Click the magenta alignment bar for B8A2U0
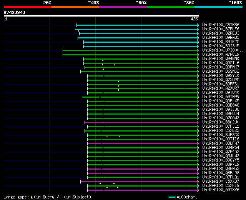 tap(141, 122)
